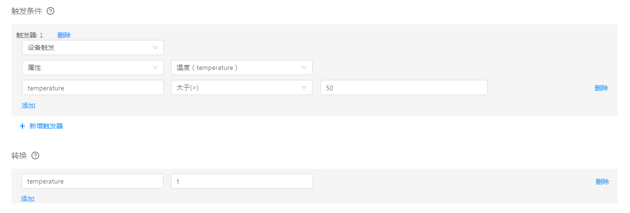Click the plus icon for 新增触发器
Image resolution: width=630 pixels, height=213 pixels.
coord(22,126)
